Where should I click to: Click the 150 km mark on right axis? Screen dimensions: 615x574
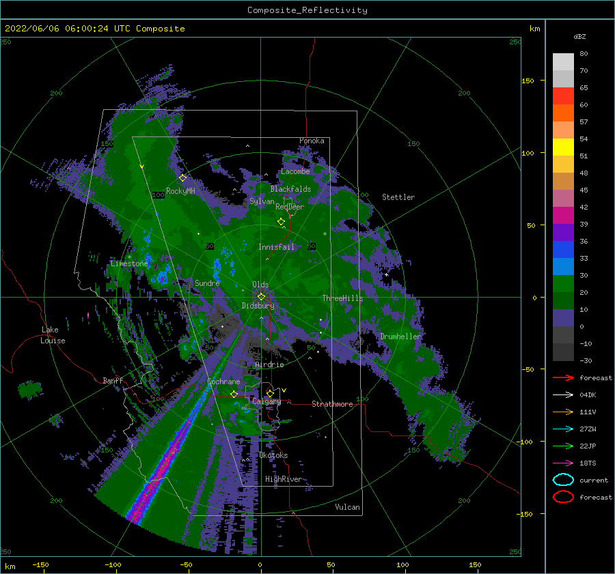(528, 81)
